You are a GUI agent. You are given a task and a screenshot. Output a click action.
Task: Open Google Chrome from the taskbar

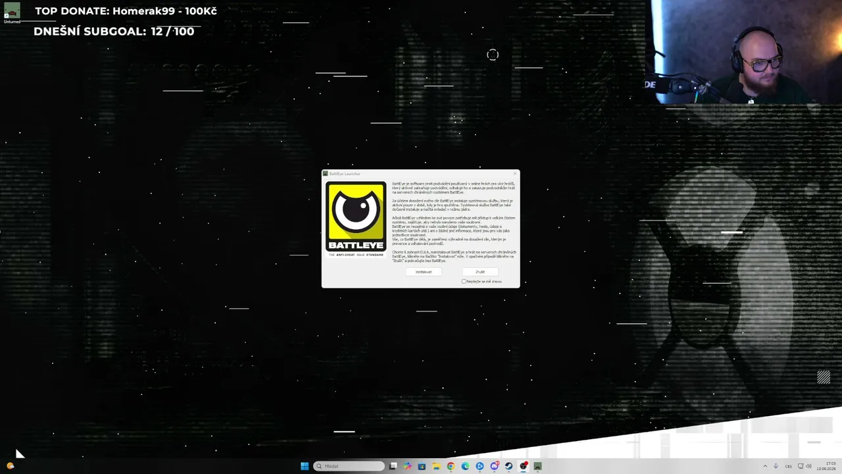[x=451, y=466]
